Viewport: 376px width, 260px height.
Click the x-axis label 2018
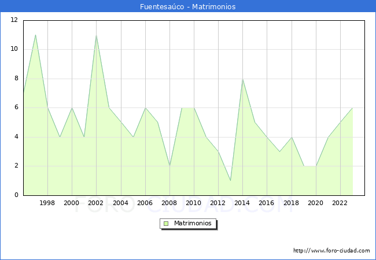coord(292,203)
